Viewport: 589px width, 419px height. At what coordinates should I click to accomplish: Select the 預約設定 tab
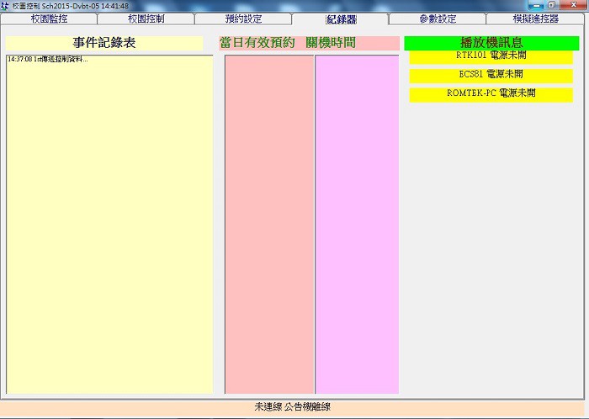point(243,19)
